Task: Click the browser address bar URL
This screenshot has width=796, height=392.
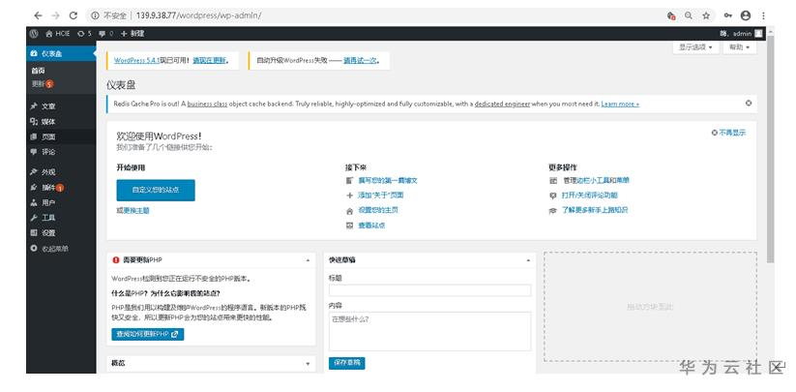Action: 198,15
